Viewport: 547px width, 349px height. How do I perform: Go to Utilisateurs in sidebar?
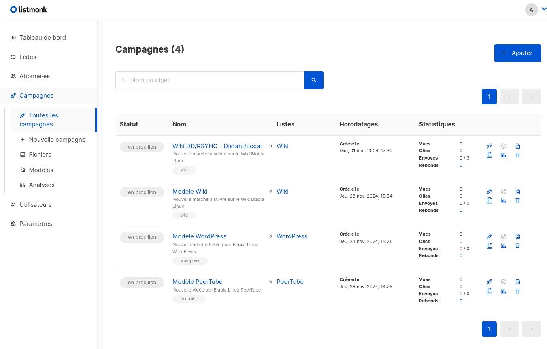click(x=49, y=205)
